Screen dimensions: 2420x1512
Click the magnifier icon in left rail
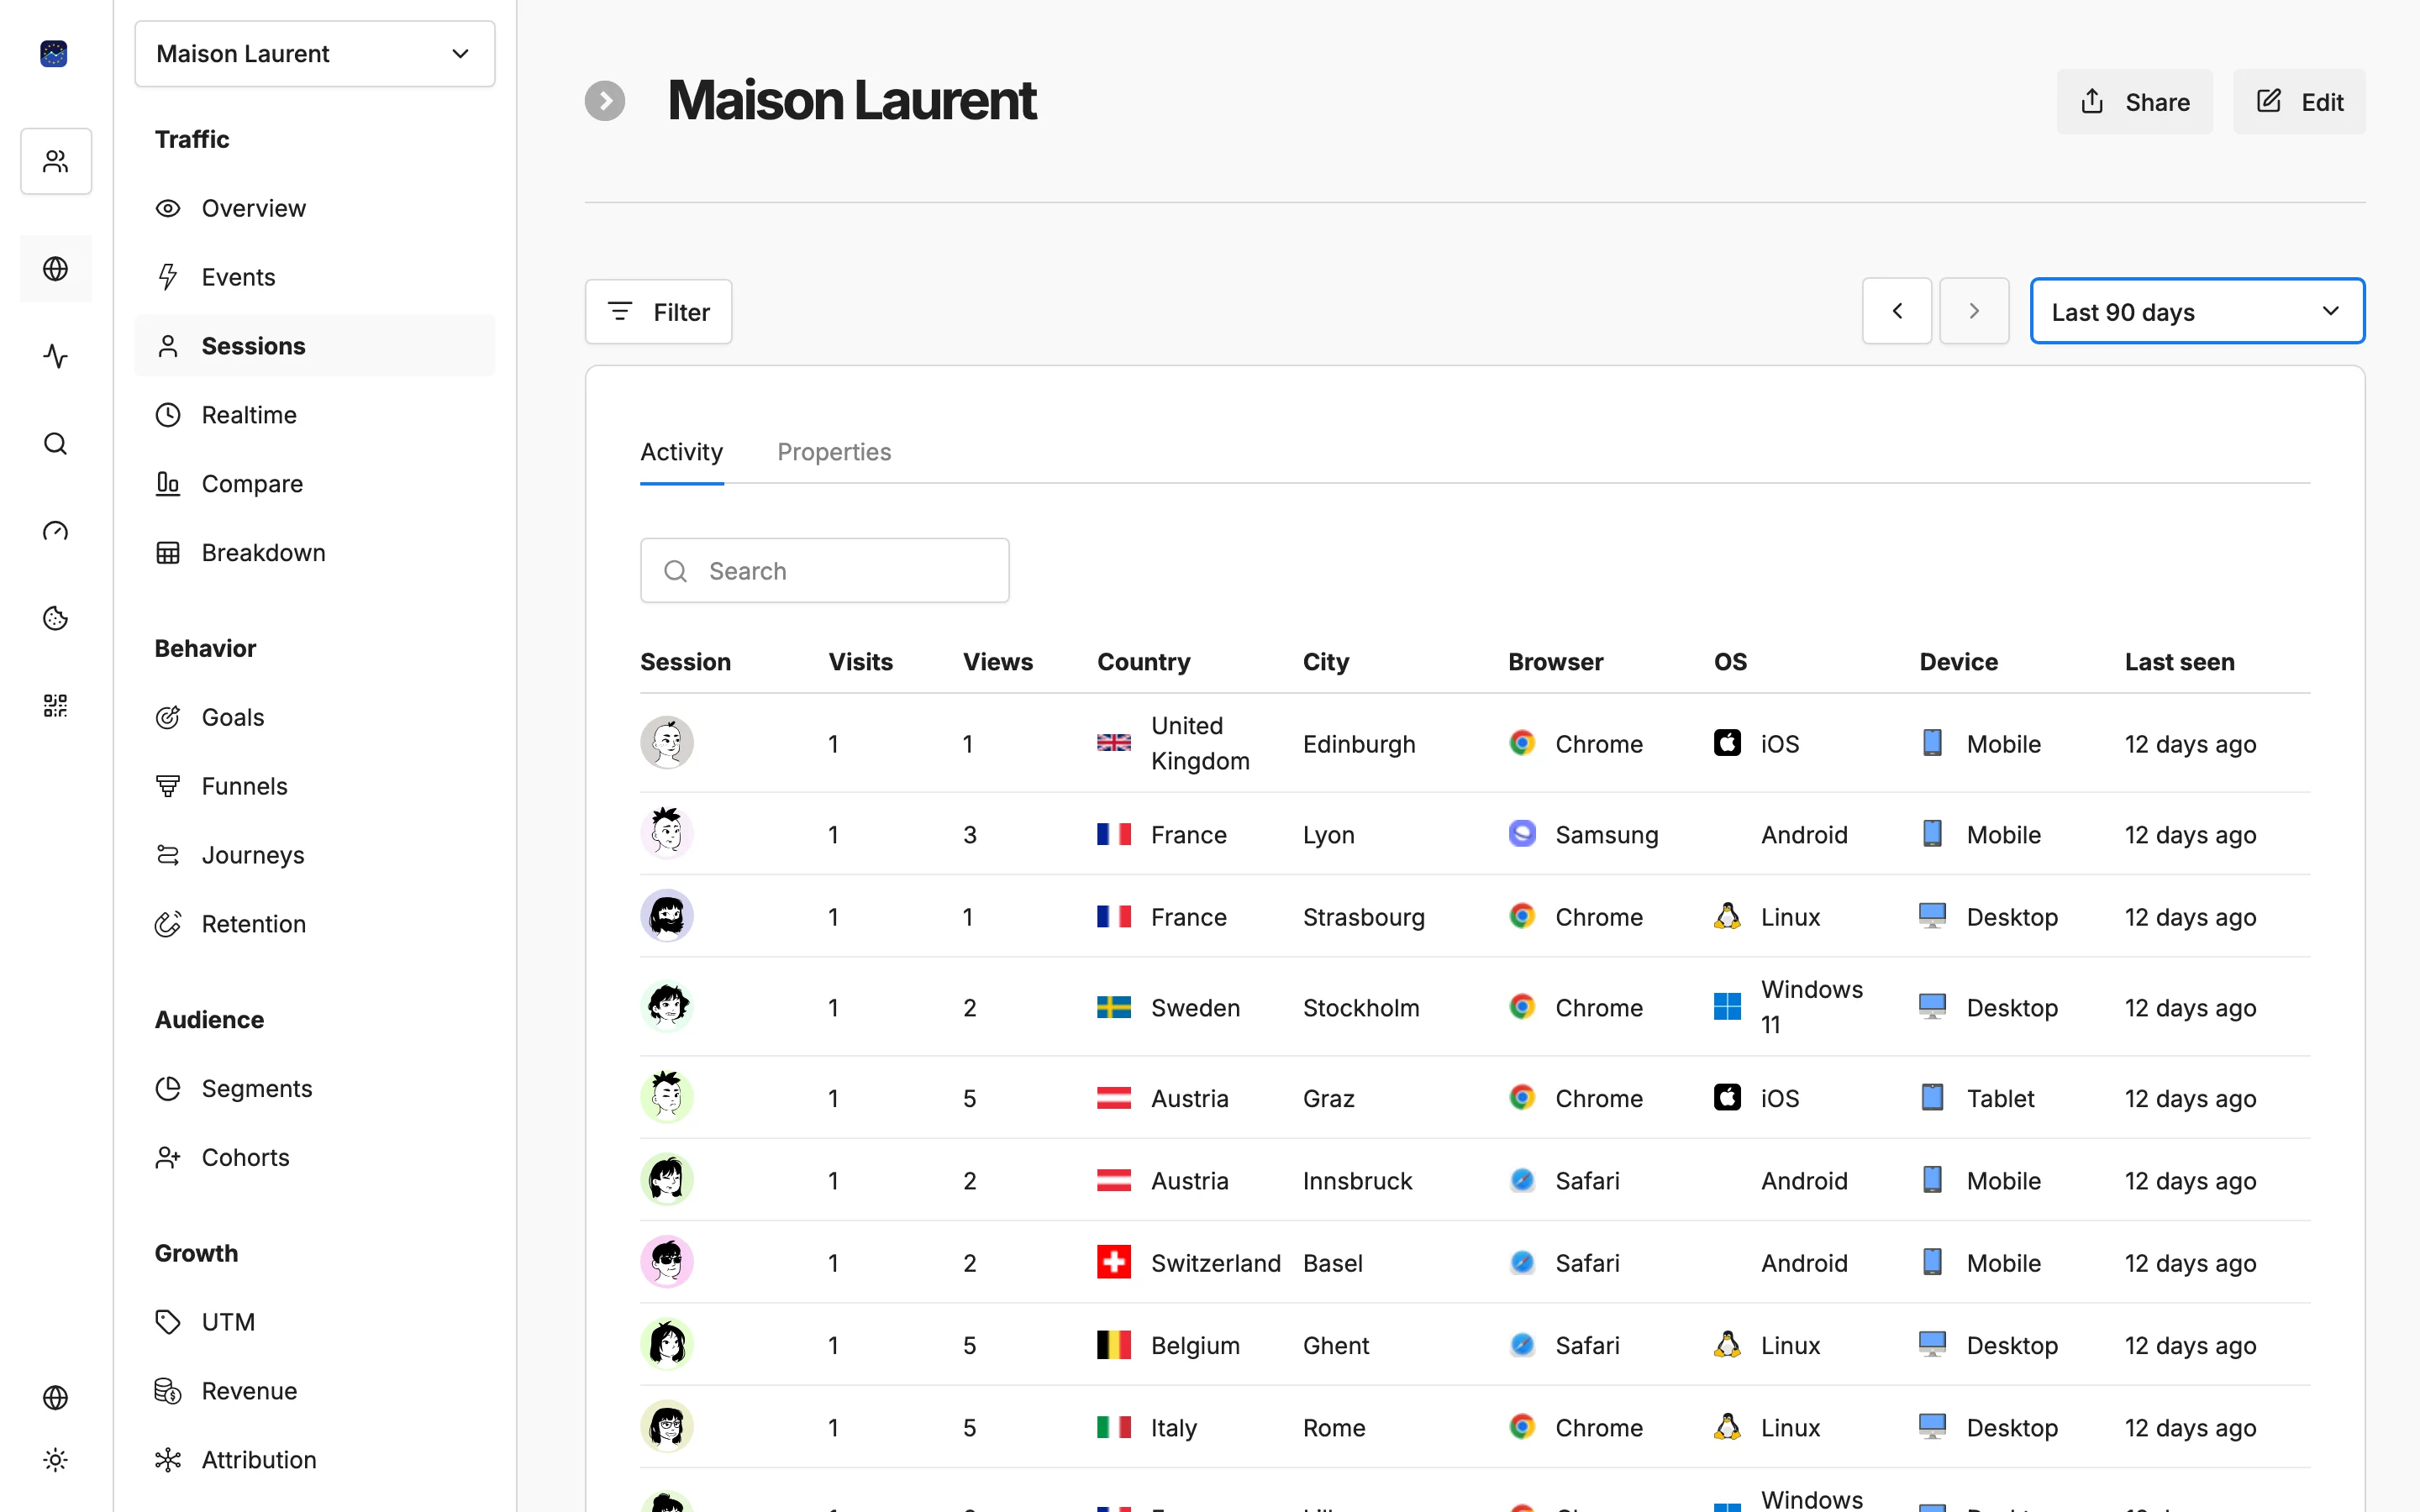coord(56,444)
